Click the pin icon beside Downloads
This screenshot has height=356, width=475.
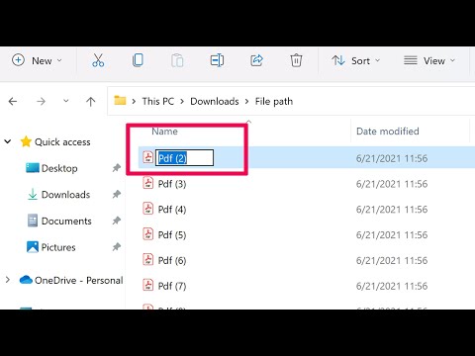[x=116, y=195]
